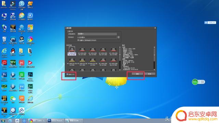Confirm the project settings with the OK button

pos(138,74)
